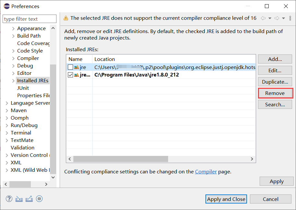Click the Search... button
The image size is (296, 210).
coord(275,104)
